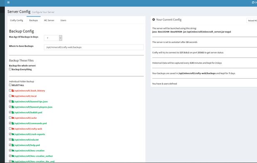Click the 'autostart after 10 seconds' line
Image resolution: width=257 pixels, height=163 pixels.
coord(175,42)
